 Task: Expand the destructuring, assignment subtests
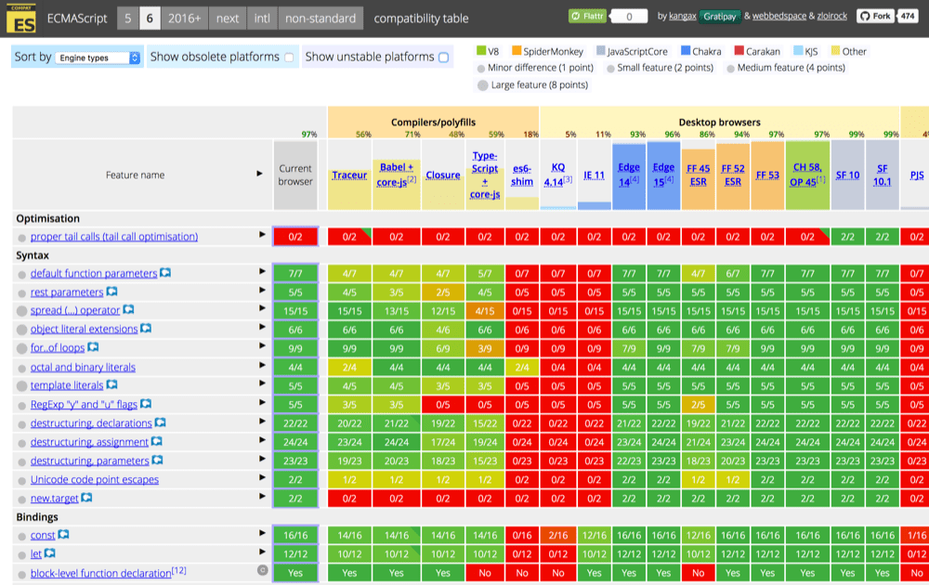click(262, 440)
